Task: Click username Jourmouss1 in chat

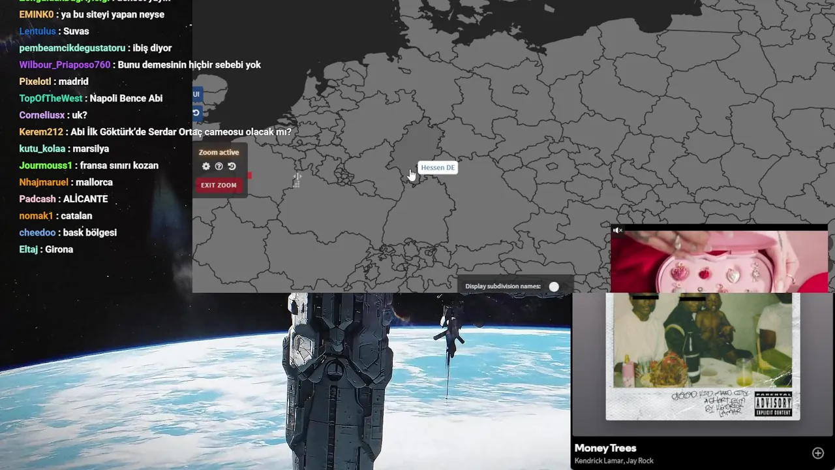Action: [46, 166]
